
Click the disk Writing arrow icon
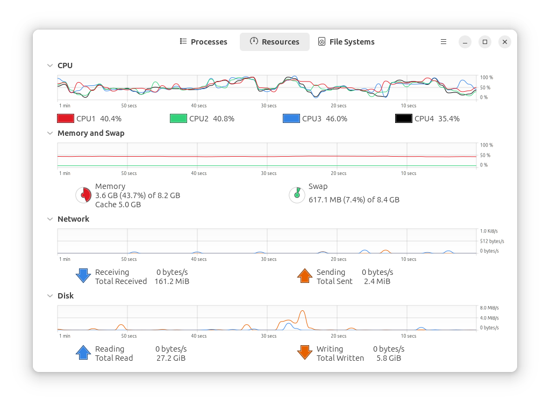305,353
